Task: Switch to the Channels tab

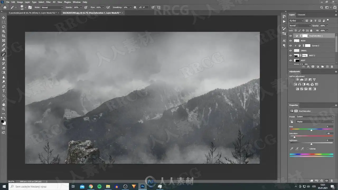Action: click(301, 15)
